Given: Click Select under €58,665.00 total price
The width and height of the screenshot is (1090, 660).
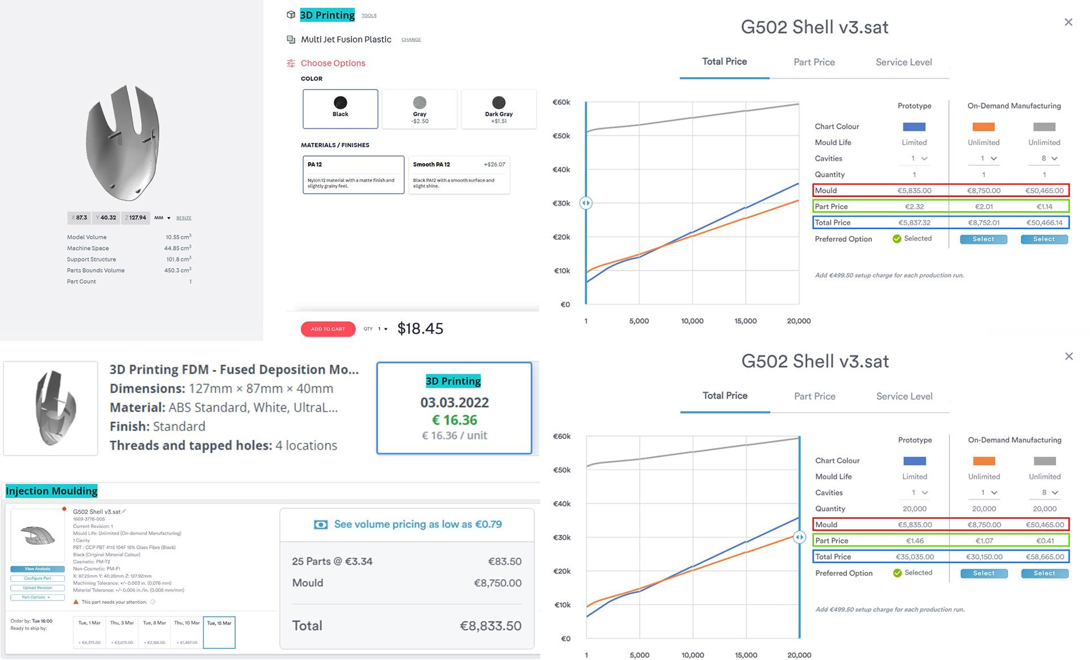Looking at the screenshot, I should (x=1045, y=573).
